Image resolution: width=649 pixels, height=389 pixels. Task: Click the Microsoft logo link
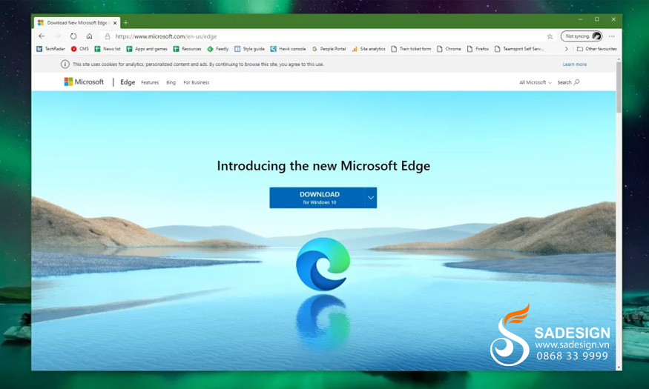pyautogui.click(x=84, y=82)
